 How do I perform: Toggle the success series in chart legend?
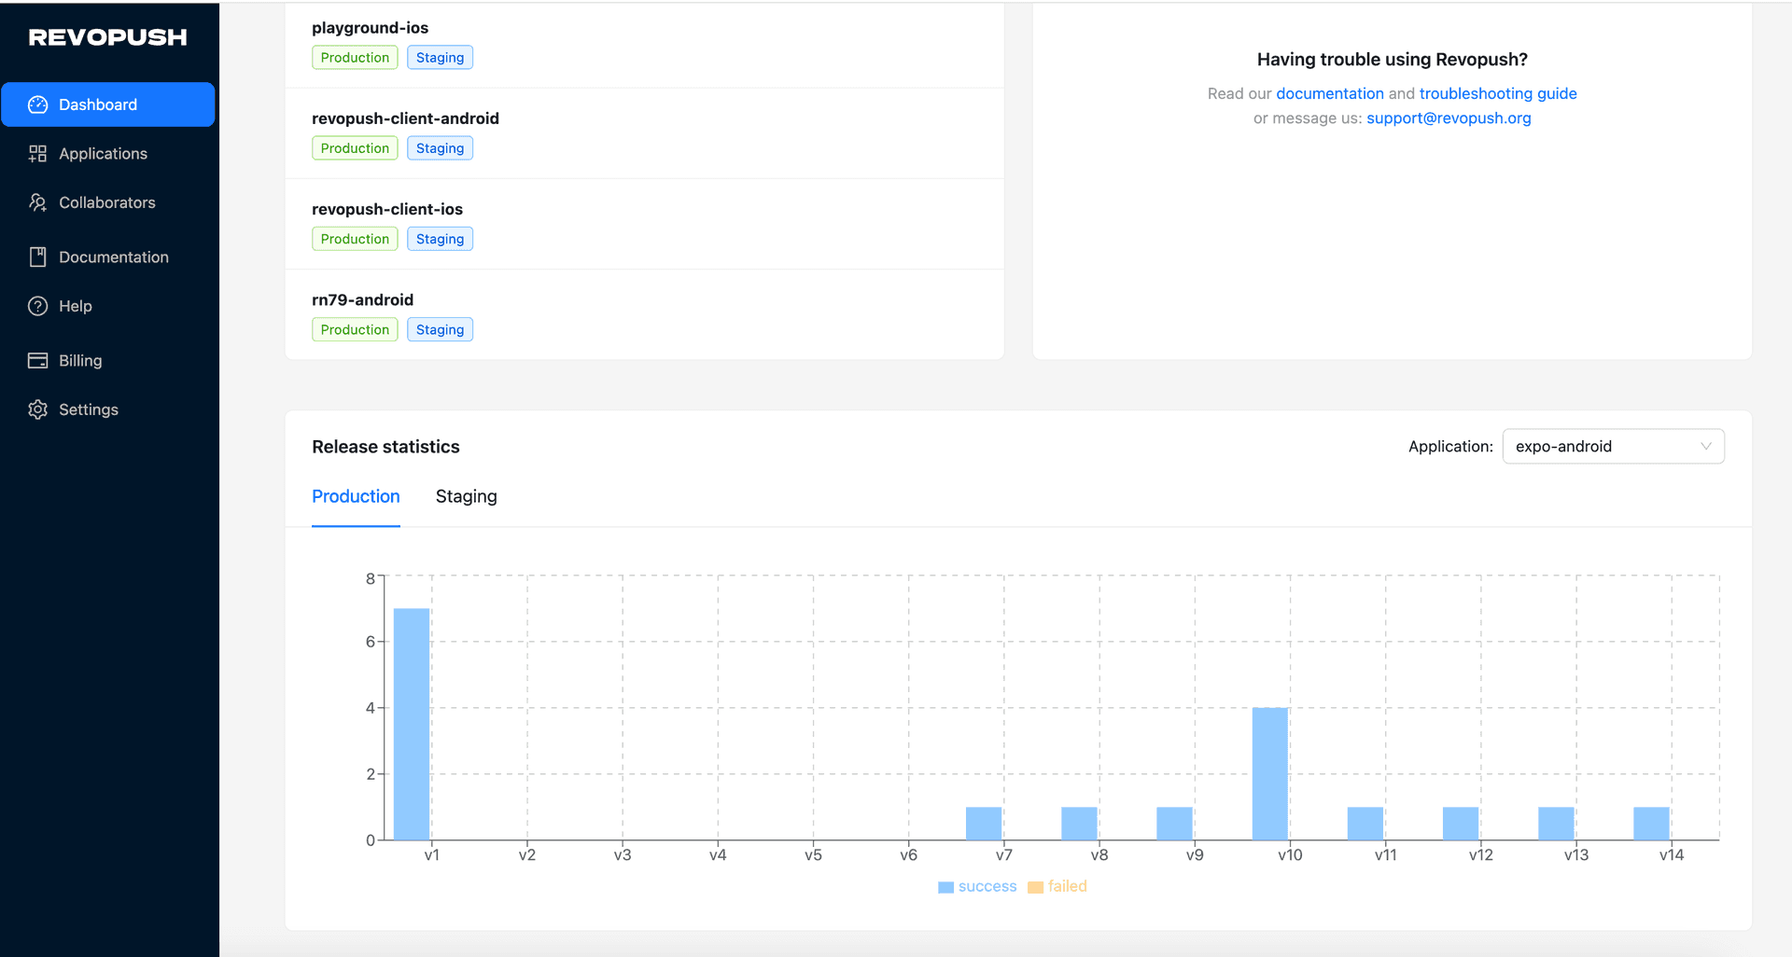click(x=976, y=886)
